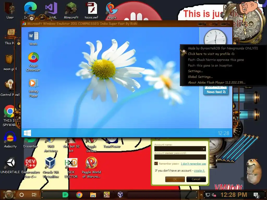Launch Peggle World of Warcraft icon

click(92, 167)
